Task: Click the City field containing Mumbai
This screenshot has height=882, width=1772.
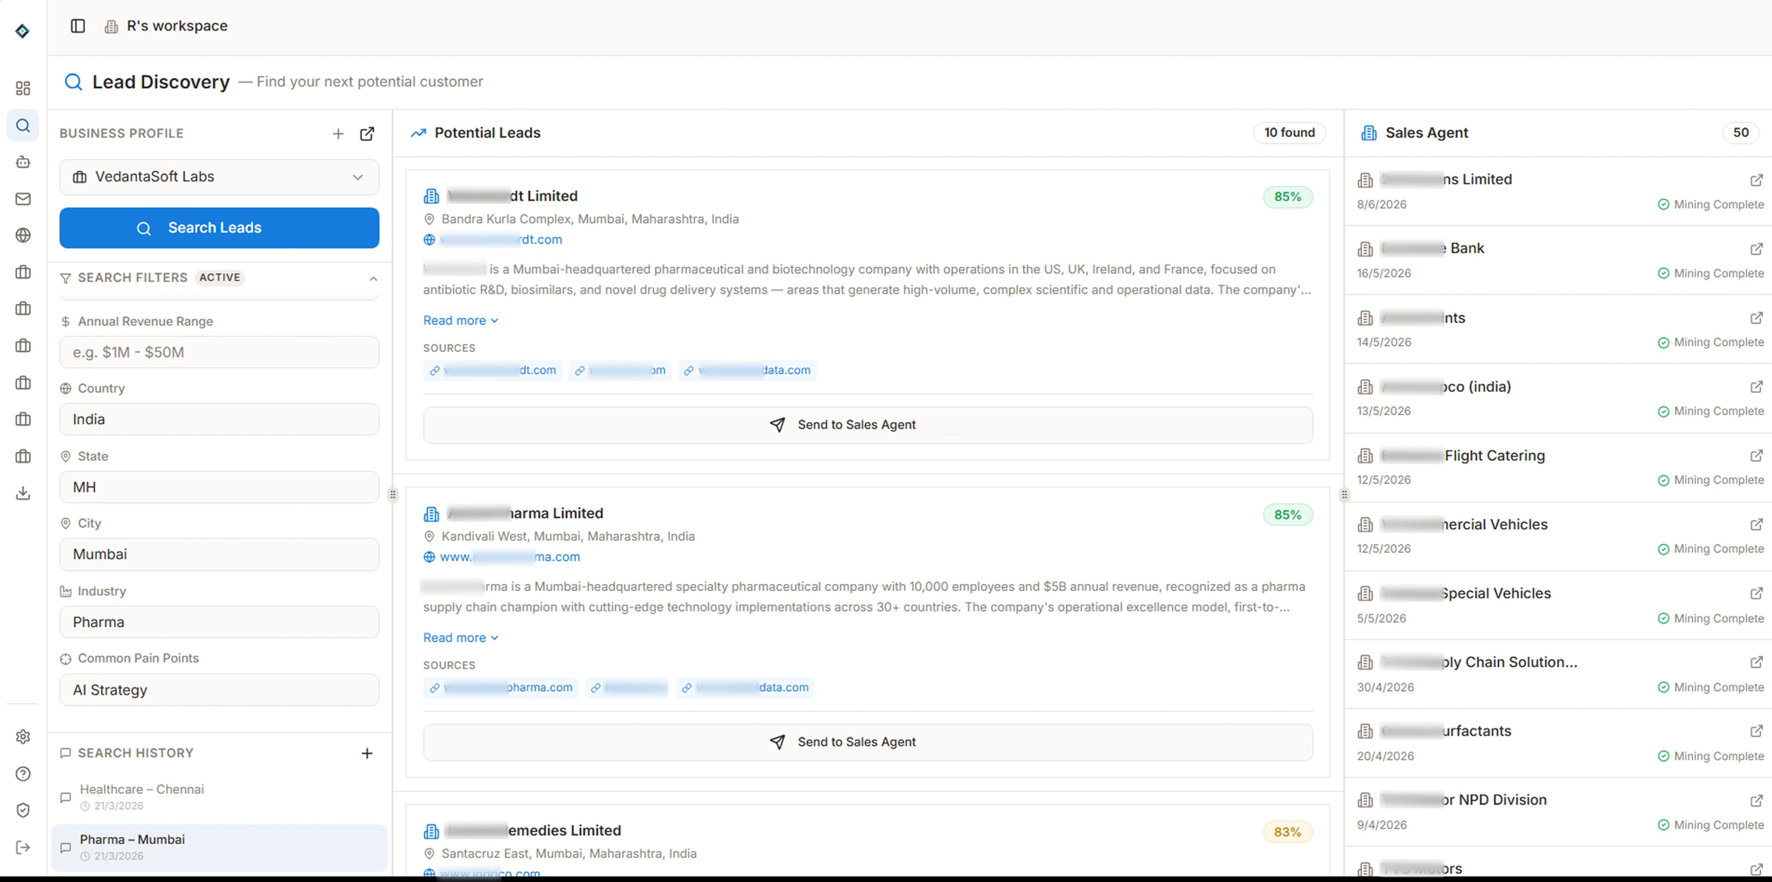Action: [x=219, y=554]
